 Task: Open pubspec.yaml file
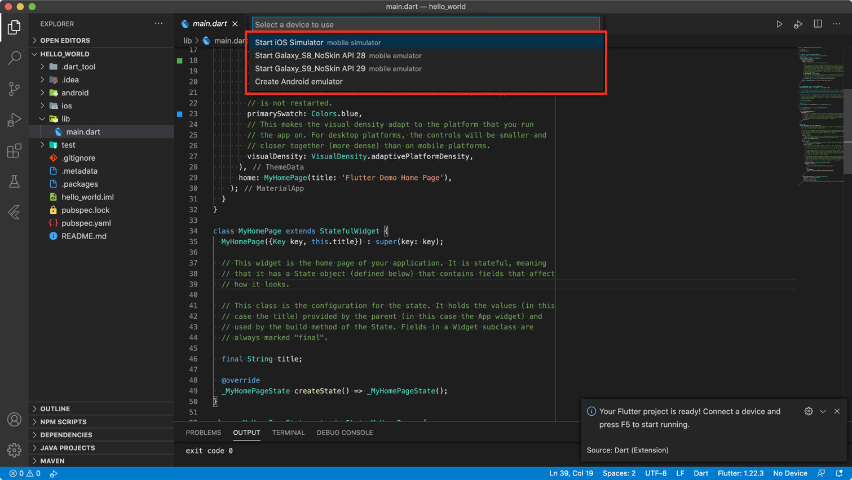(101, 223)
